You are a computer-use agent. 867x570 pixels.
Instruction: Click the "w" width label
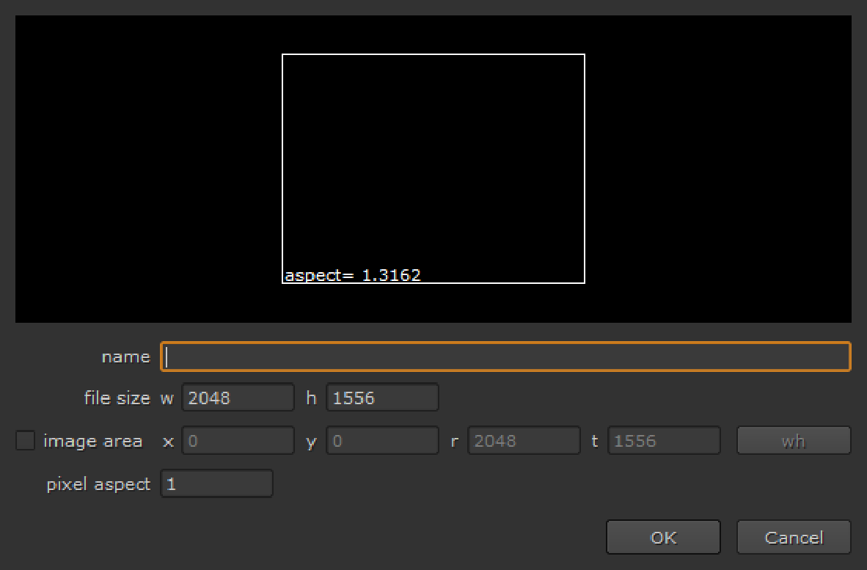(167, 398)
